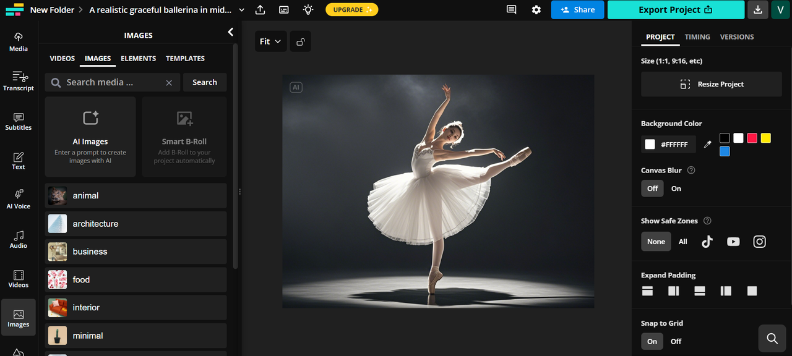Click Resize Project button

click(x=712, y=84)
